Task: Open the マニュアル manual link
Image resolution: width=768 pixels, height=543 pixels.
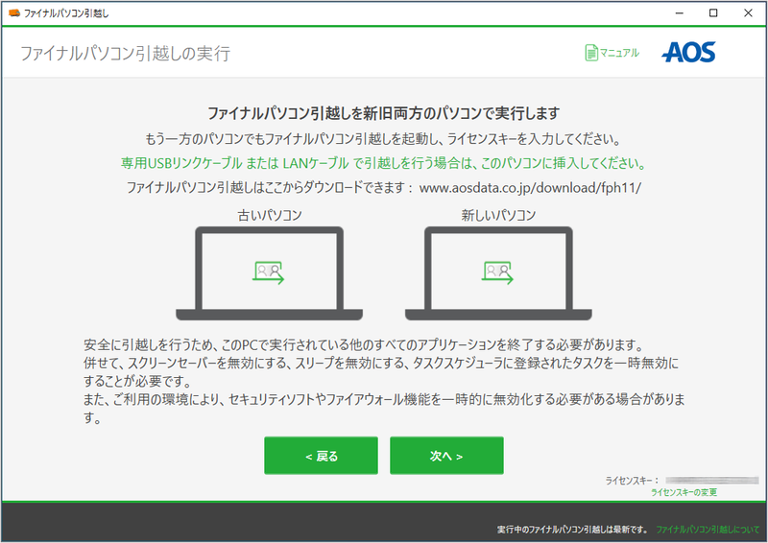Action: coord(612,53)
